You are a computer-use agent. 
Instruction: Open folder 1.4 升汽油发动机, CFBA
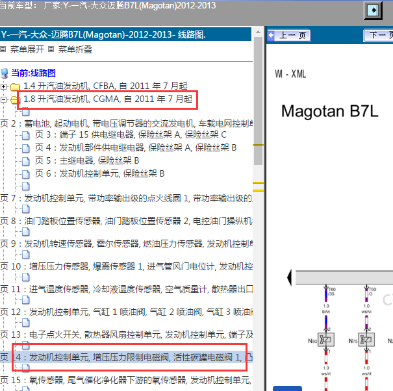(105, 86)
